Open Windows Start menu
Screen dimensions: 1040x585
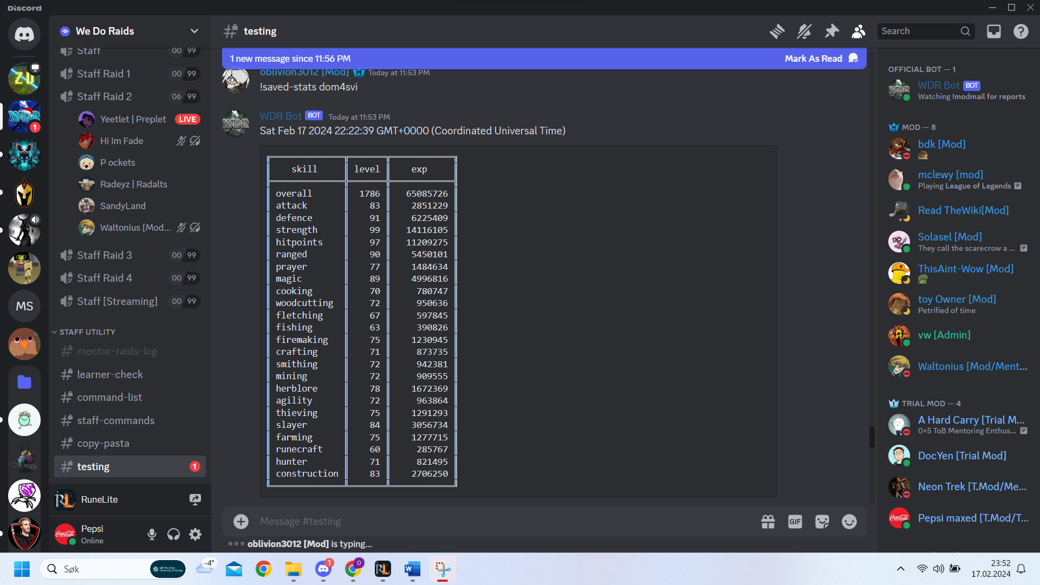(22, 569)
